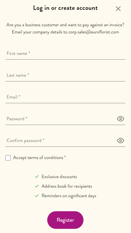The height and width of the screenshot is (233, 131).
Task: Show password in the Password field
Action: (121, 119)
